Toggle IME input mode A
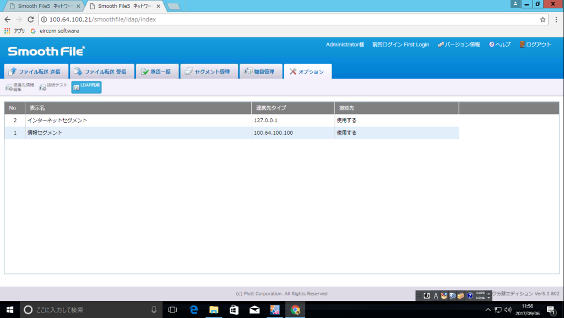Viewport: 564px width, 318px height. pyautogui.click(x=436, y=296)
